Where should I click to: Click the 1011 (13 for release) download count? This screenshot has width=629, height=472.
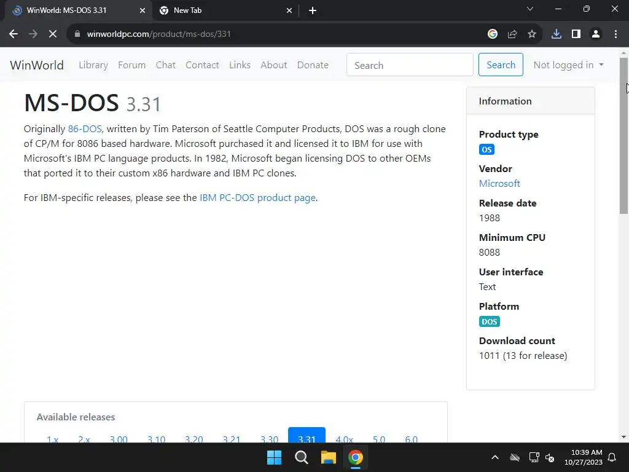523,356
